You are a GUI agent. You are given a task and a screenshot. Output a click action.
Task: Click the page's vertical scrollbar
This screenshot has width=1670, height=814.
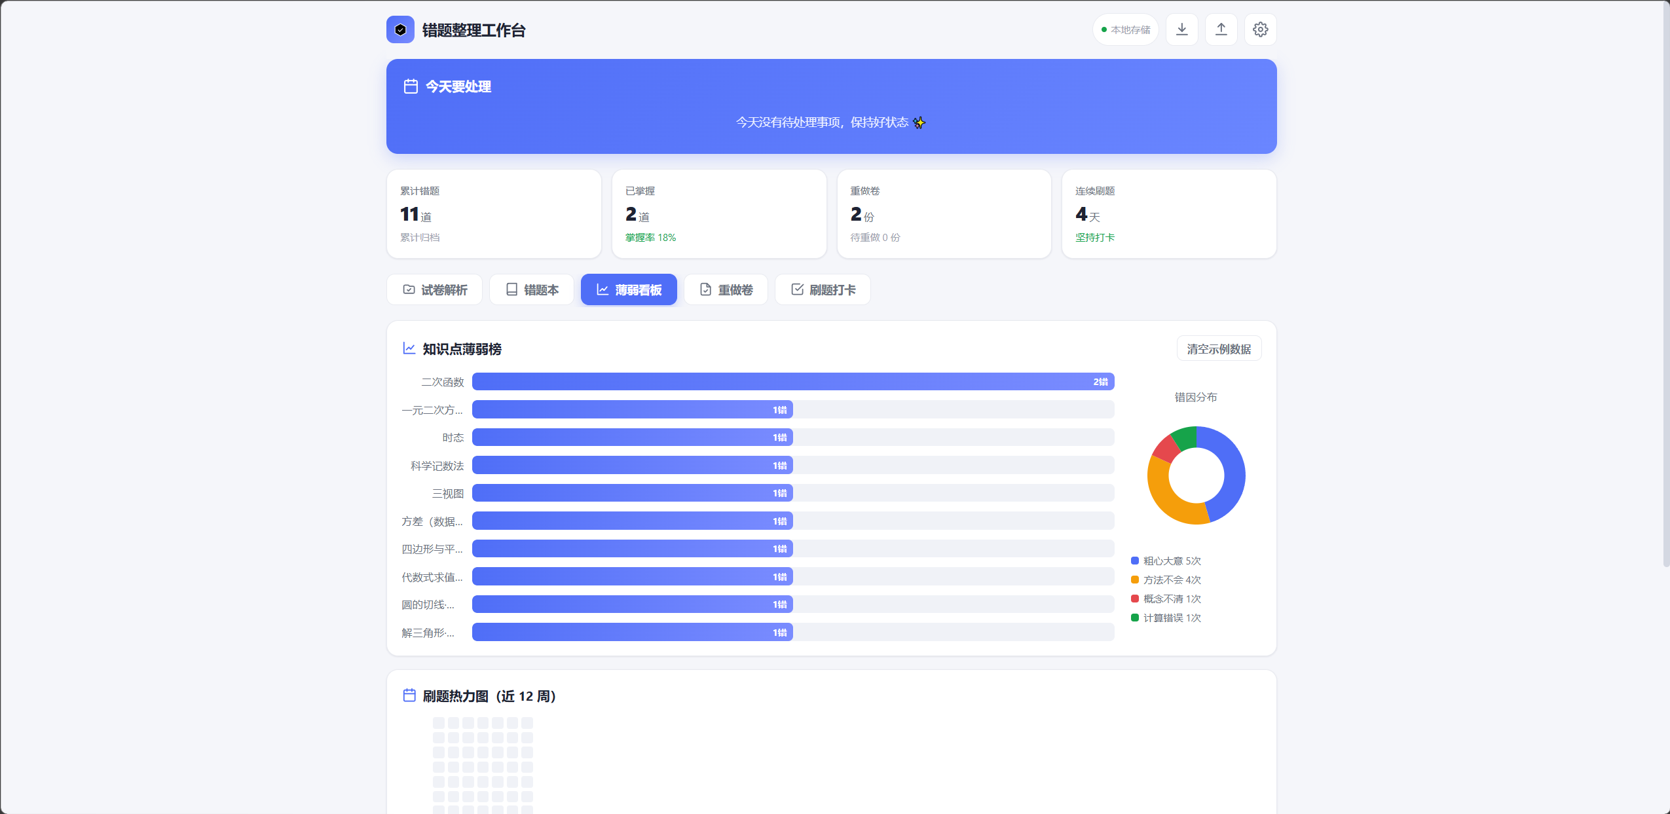point(1666,284)
